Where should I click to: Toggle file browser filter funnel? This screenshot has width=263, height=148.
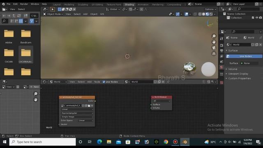pos(32,21)
